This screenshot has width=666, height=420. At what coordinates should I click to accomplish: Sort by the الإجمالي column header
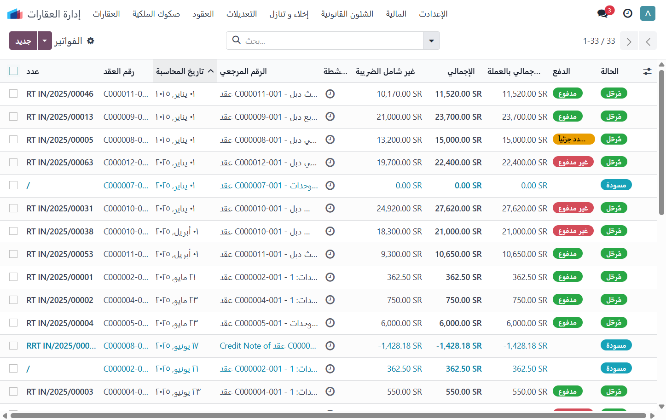[461, 71]
